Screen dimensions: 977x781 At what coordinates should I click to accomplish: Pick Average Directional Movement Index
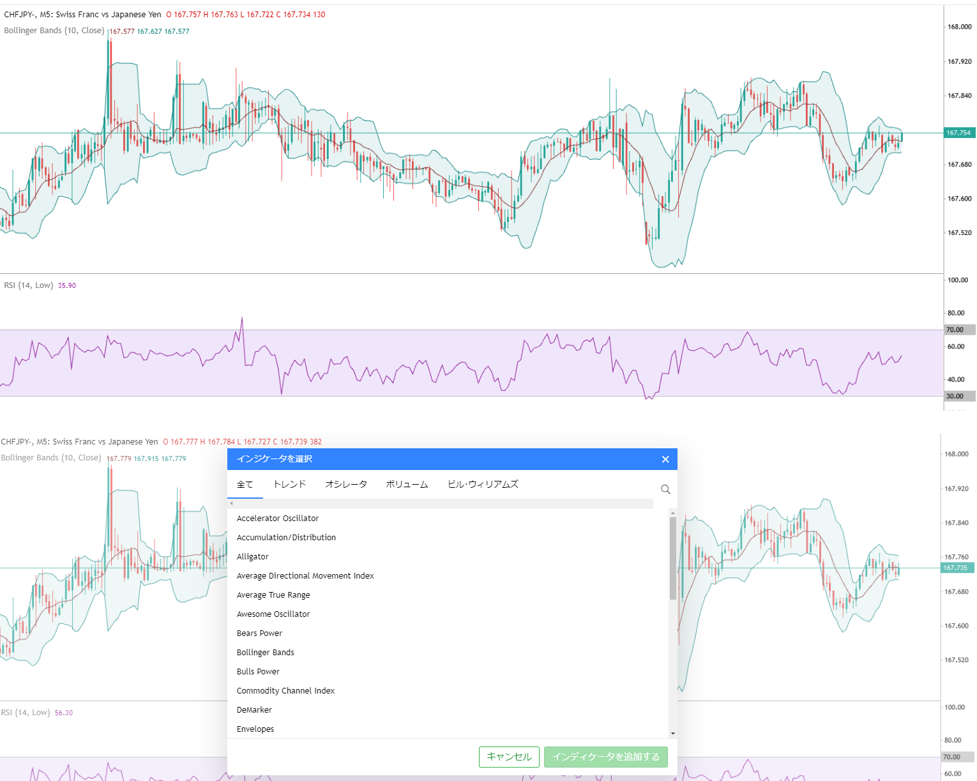[448, 576]
